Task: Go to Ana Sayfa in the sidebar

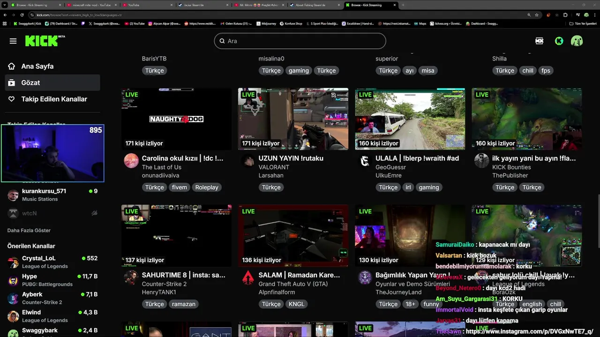Action: pyautogui.click(x=53, y=66)
